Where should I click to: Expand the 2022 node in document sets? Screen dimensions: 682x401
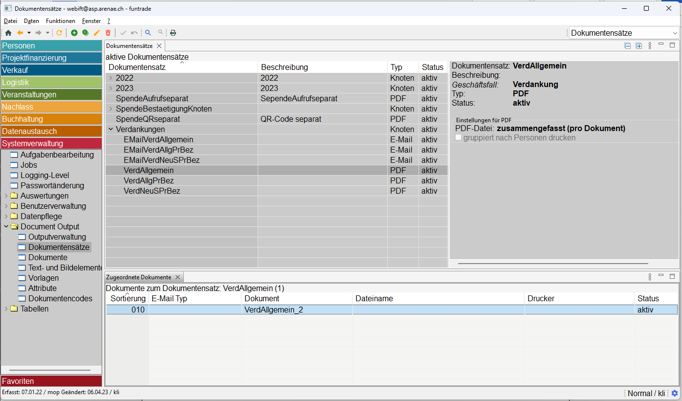tap(111, 78)
